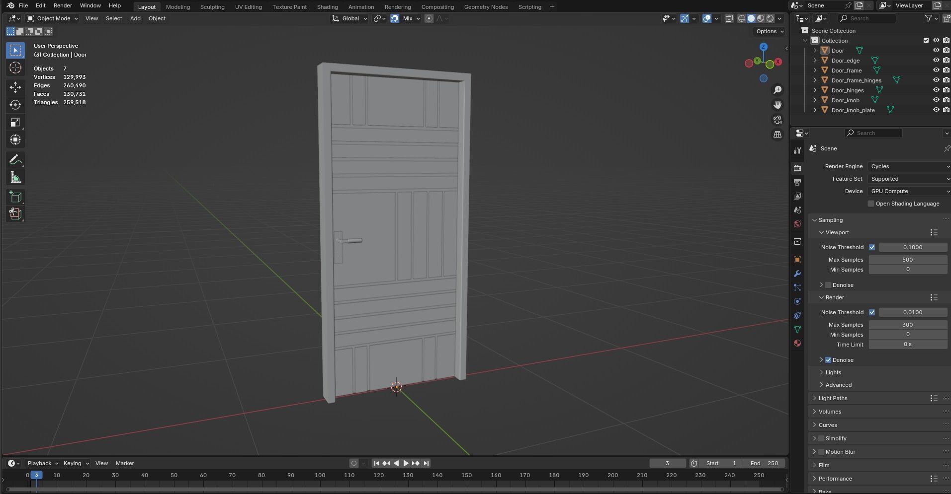Select the Transform tool
Screen dimensions: 951x494
(15, 140)
